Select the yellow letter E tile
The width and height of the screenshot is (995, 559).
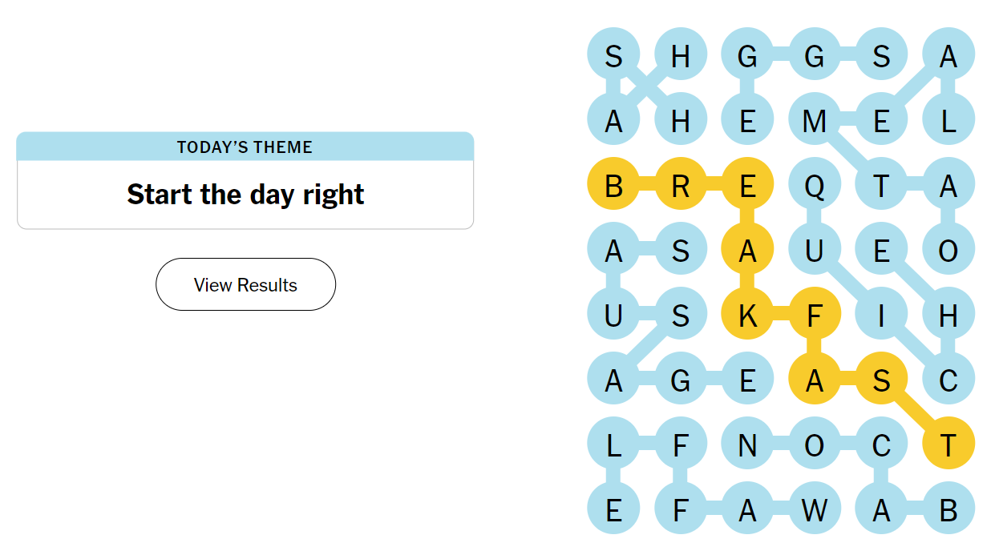[x=747, y=186]
